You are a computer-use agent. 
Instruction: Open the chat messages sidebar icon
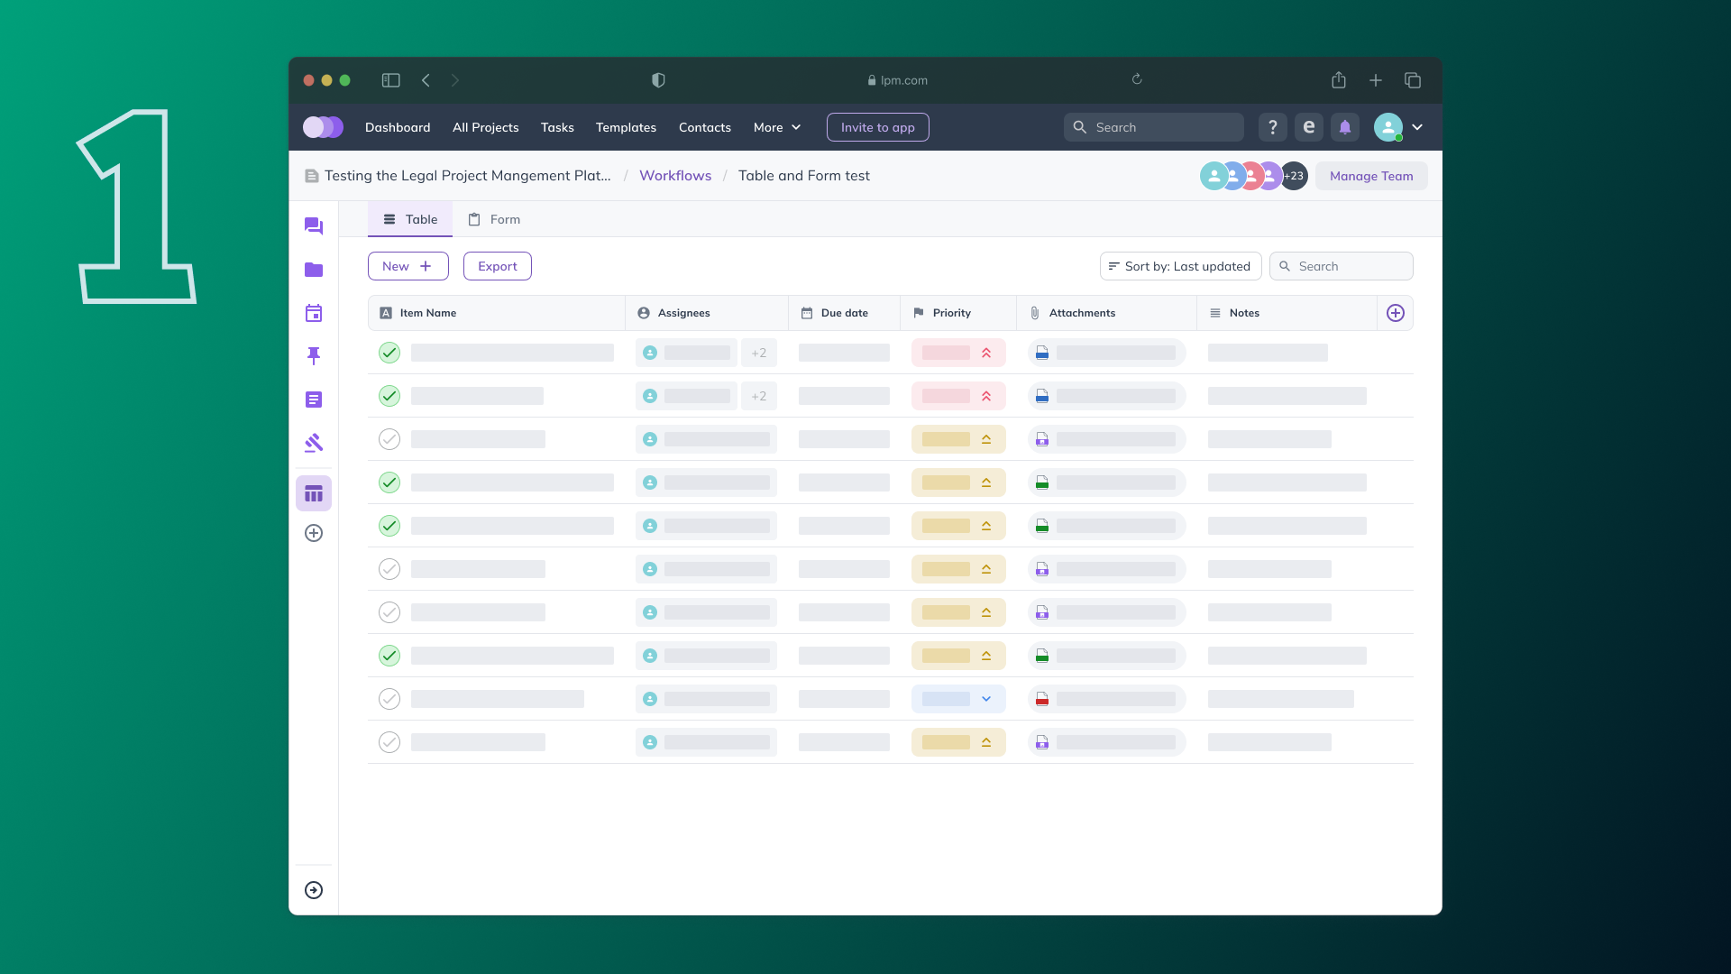pos(314,226)
